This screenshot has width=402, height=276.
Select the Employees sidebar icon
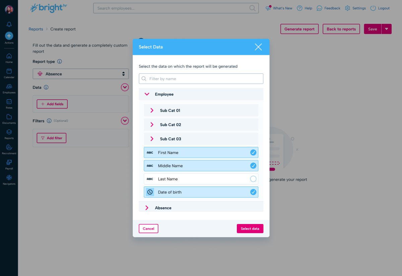(9, 88)
